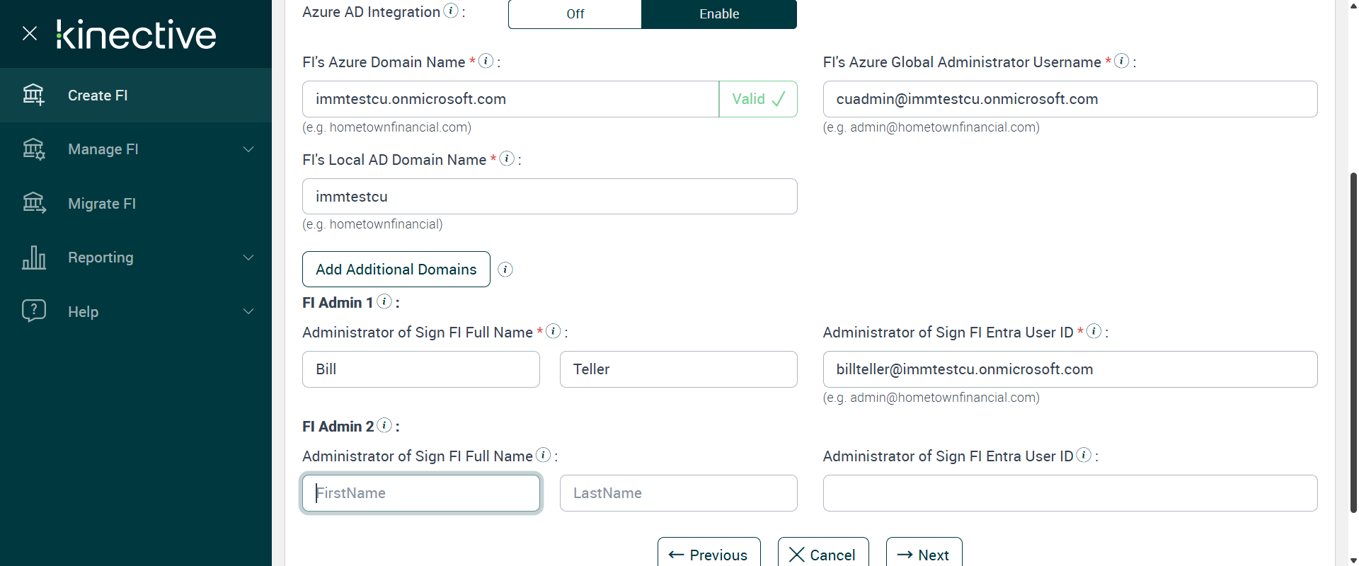Screen dimensions: 1359x566
Task: Click info icon next to Azure AD Integration
Action: tap(451, 11)
